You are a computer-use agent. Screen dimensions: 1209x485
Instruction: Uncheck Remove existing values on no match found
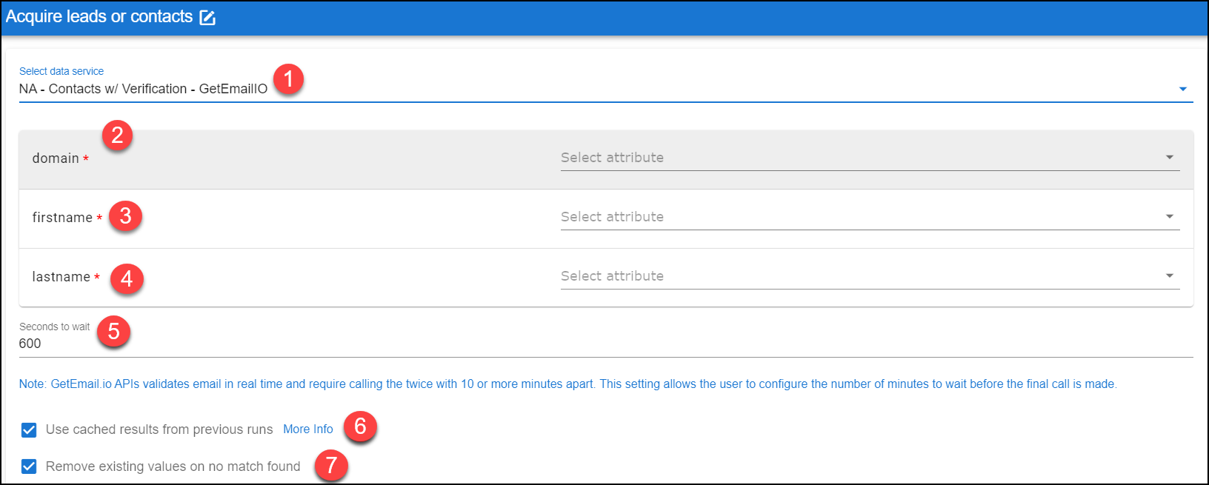click(x=29, y=466)
